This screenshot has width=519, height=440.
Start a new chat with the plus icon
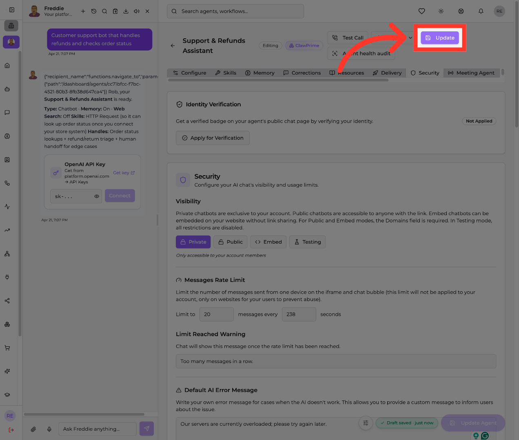83,11
